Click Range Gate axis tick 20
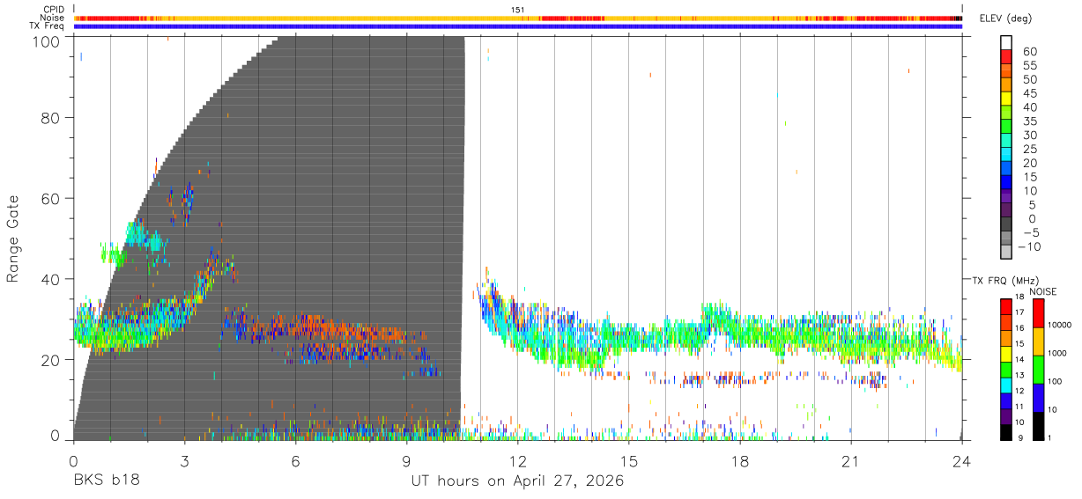 (x=48, y=360)
